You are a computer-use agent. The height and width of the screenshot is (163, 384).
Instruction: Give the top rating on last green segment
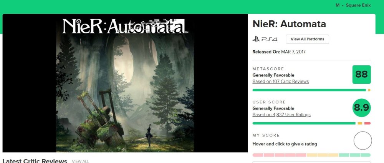366,155
